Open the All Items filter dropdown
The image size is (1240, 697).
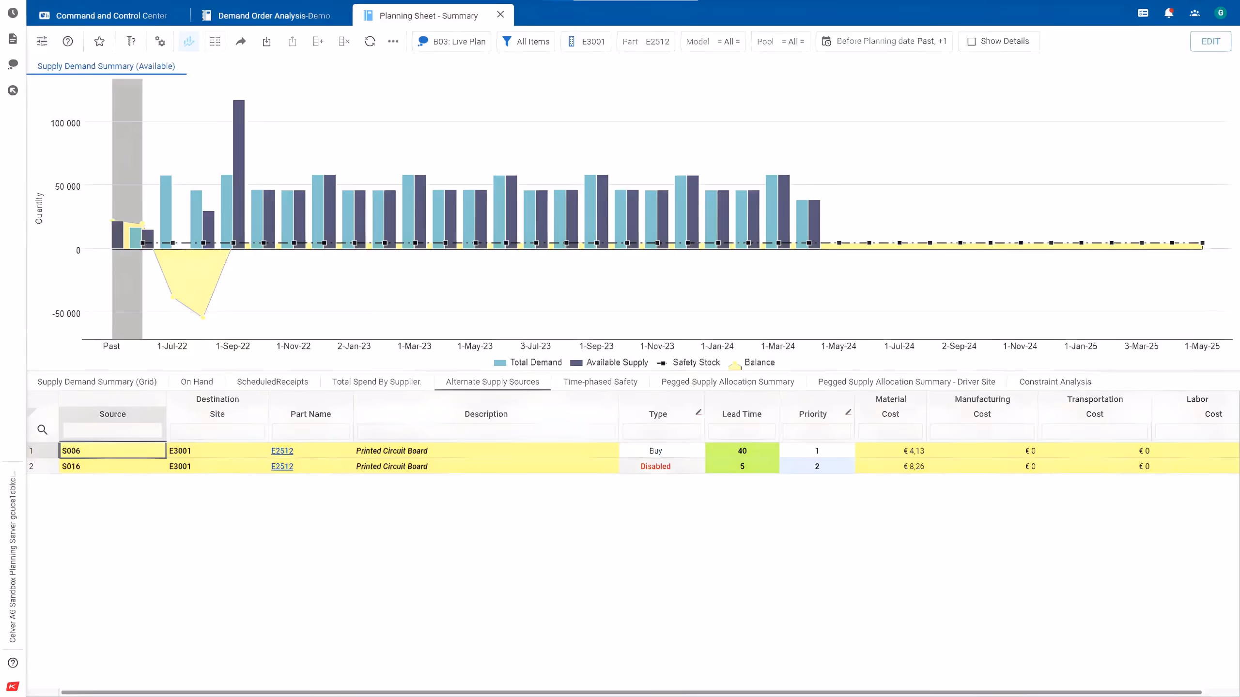click(526, 42)
